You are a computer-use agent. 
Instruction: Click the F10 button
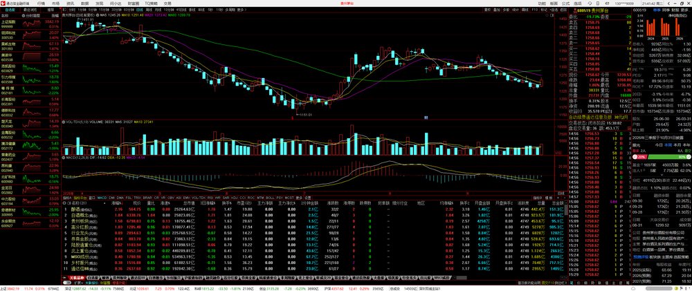click(x=534, y=10)
